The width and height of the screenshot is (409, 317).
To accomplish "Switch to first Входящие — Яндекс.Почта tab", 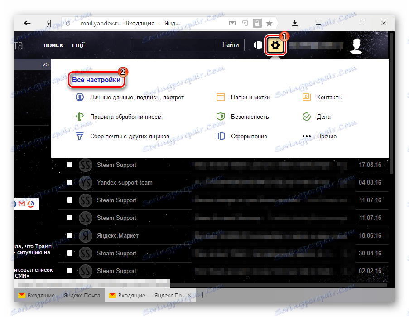I will pyautogui.click(x=60, y=295).
